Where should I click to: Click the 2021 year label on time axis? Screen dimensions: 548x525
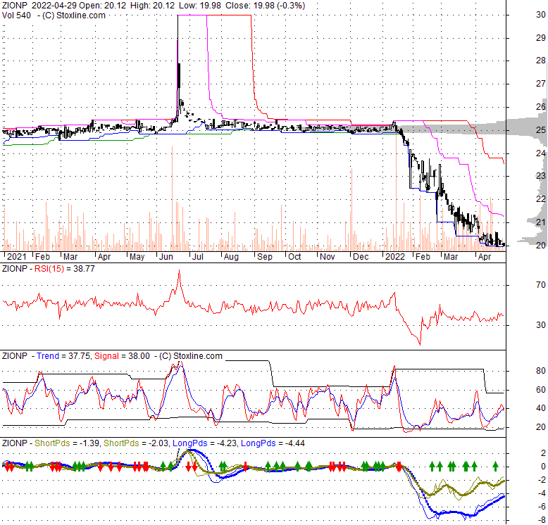17,257
